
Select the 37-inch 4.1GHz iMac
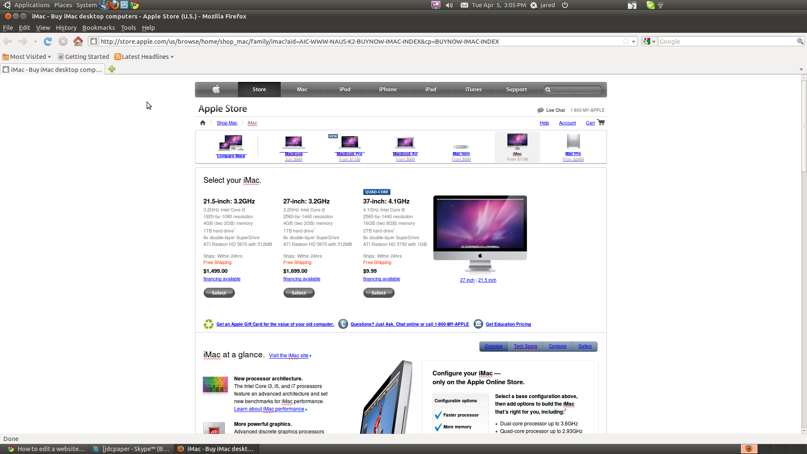pyautogui.click(x=379, y=293)
